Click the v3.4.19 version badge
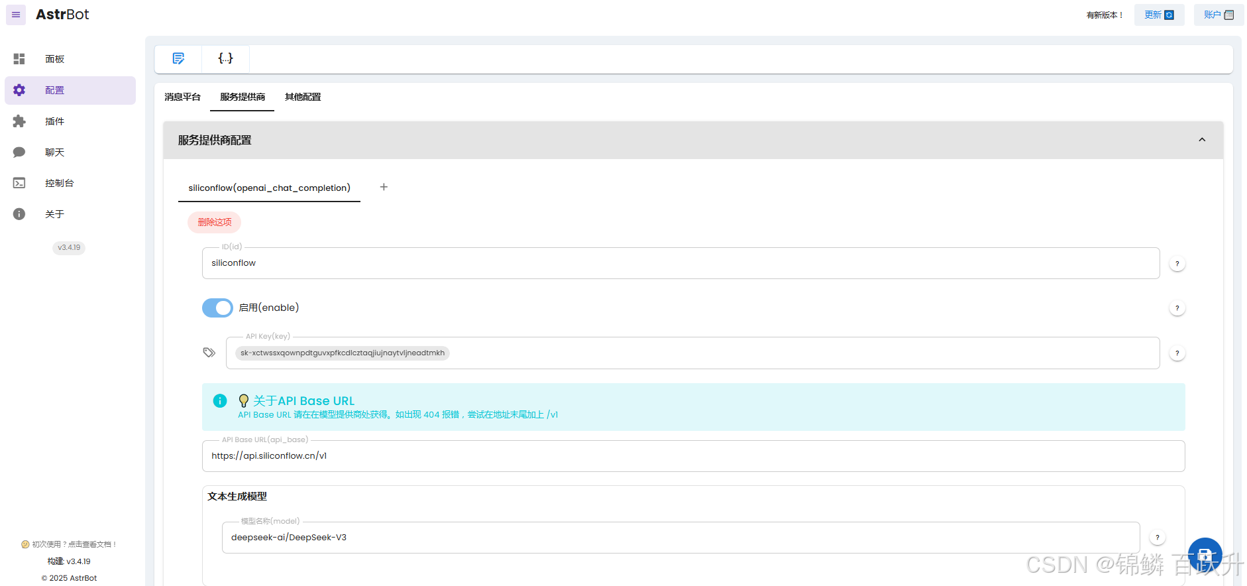 69,248
